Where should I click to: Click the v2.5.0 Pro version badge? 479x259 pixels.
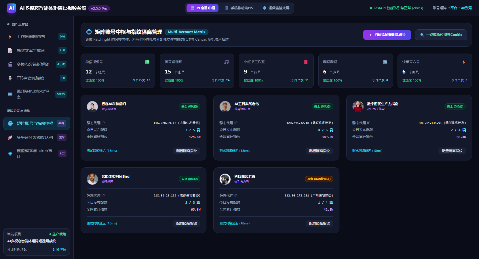(x=99, y=9)
